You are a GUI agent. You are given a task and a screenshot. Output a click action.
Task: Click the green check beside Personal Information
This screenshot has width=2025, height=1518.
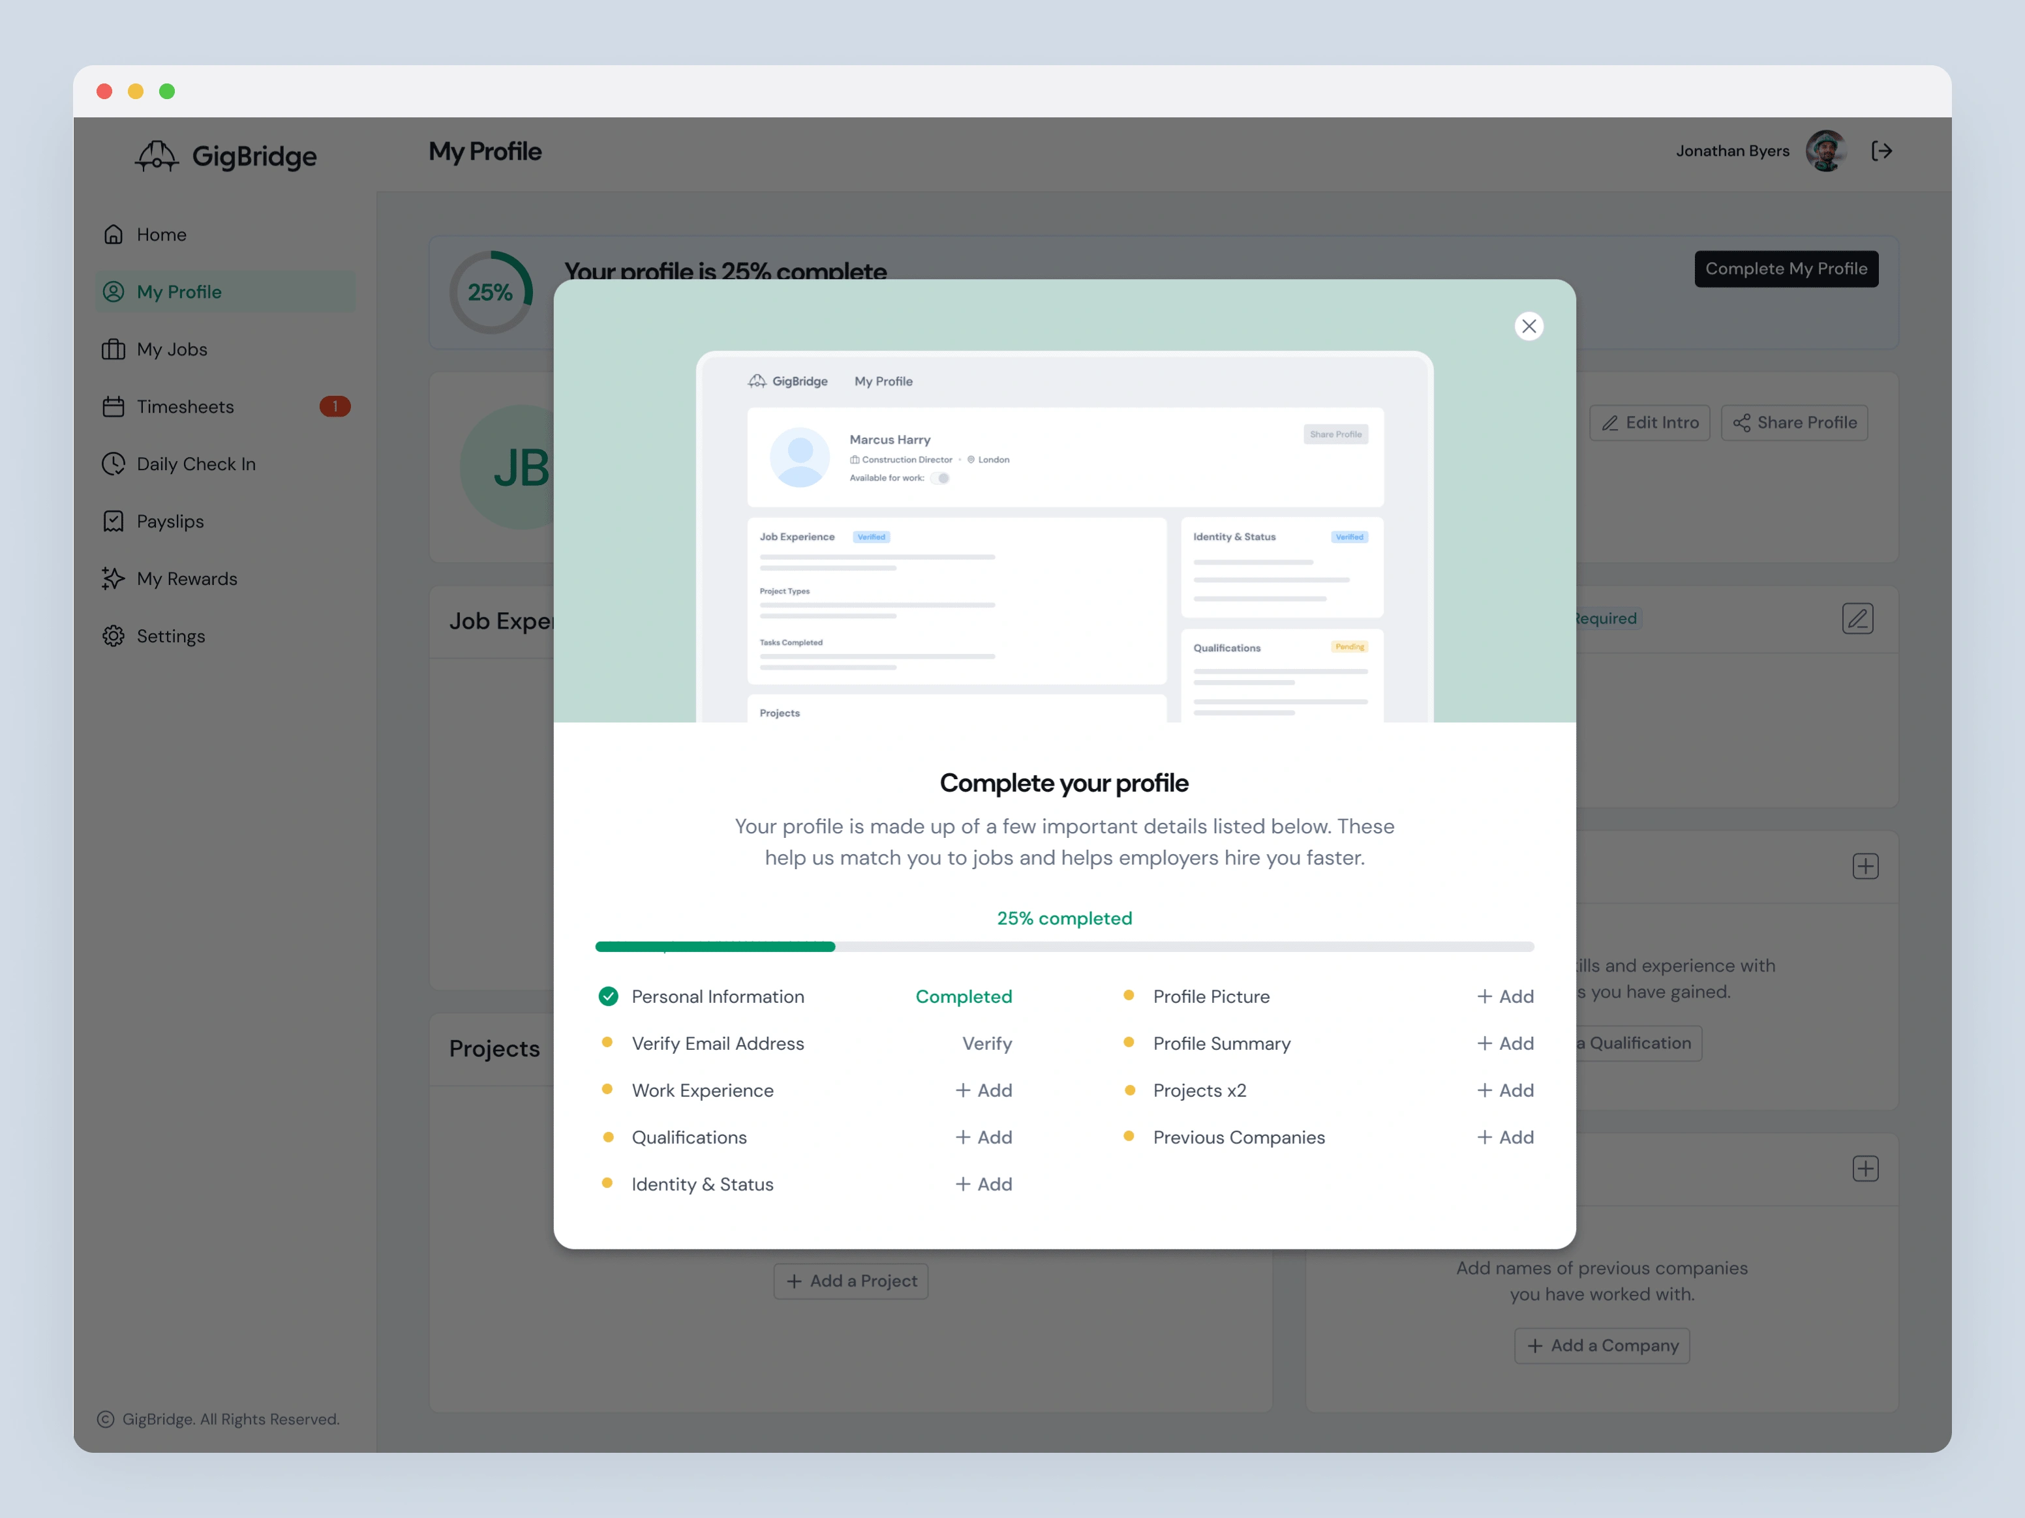tap(608, 996)
